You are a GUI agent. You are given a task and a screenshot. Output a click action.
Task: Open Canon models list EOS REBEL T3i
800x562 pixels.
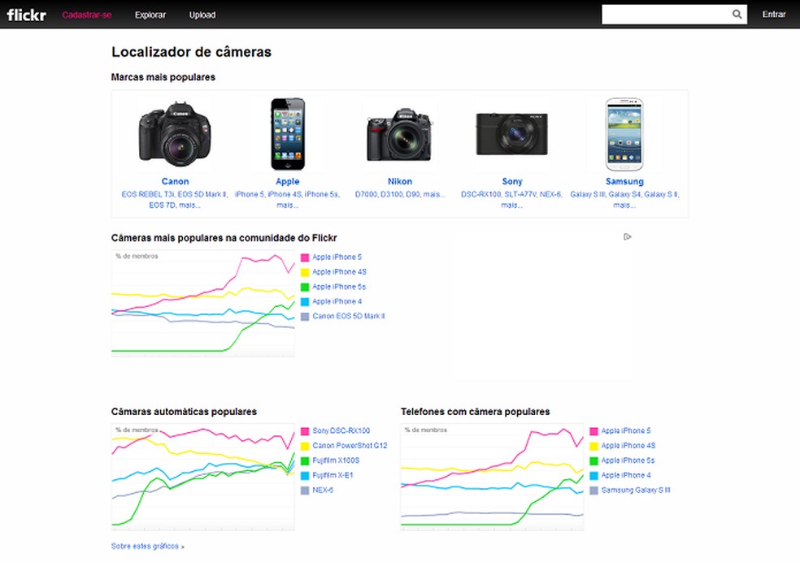point(175,200)
